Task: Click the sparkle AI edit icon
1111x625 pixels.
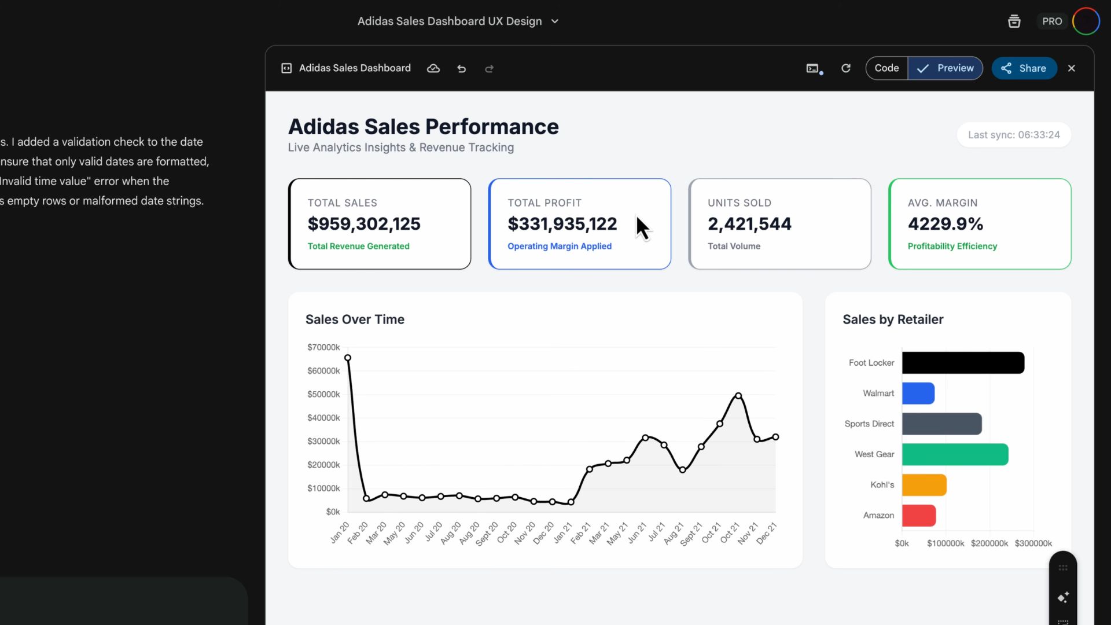Action: (1063, 597)
